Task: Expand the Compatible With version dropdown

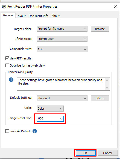Action: [x=62, y=49]
